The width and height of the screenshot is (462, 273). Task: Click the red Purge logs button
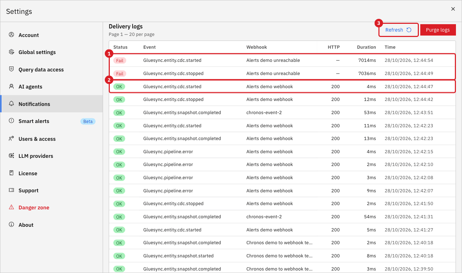click(438, 30)
